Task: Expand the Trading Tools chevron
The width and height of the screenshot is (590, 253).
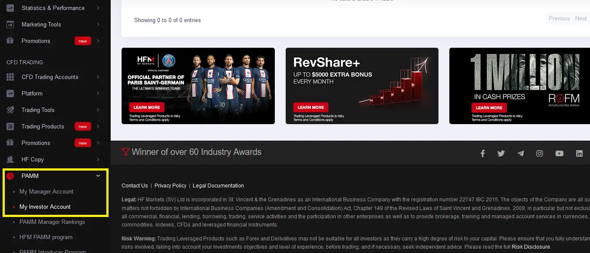Action: click(98, 110)
